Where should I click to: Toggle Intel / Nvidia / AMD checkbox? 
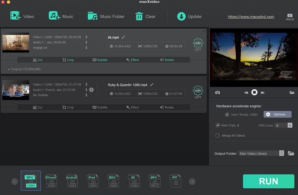[x=227, y=114]
